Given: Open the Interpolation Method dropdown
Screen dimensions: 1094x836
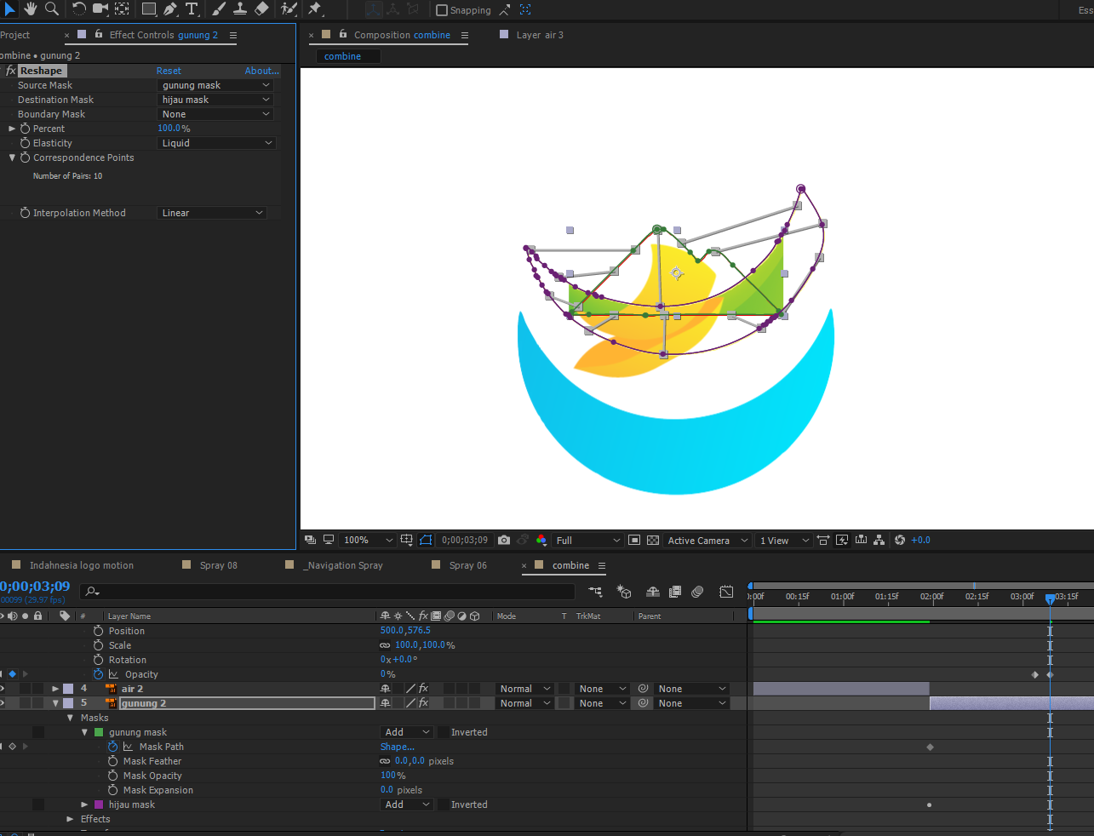Looking at the screenshot, I should pos(212,213).
